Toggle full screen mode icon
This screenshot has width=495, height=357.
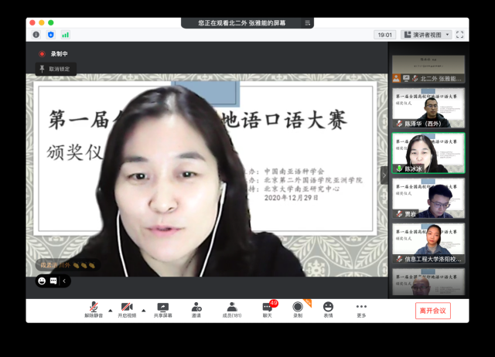click(x=460, y=35)
